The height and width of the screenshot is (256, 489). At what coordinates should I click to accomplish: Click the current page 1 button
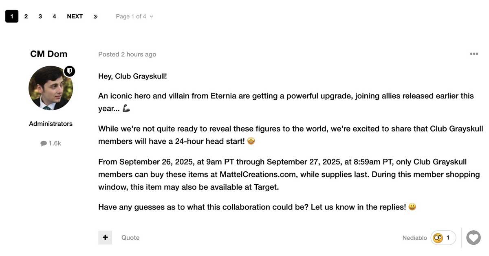point(12,16)
